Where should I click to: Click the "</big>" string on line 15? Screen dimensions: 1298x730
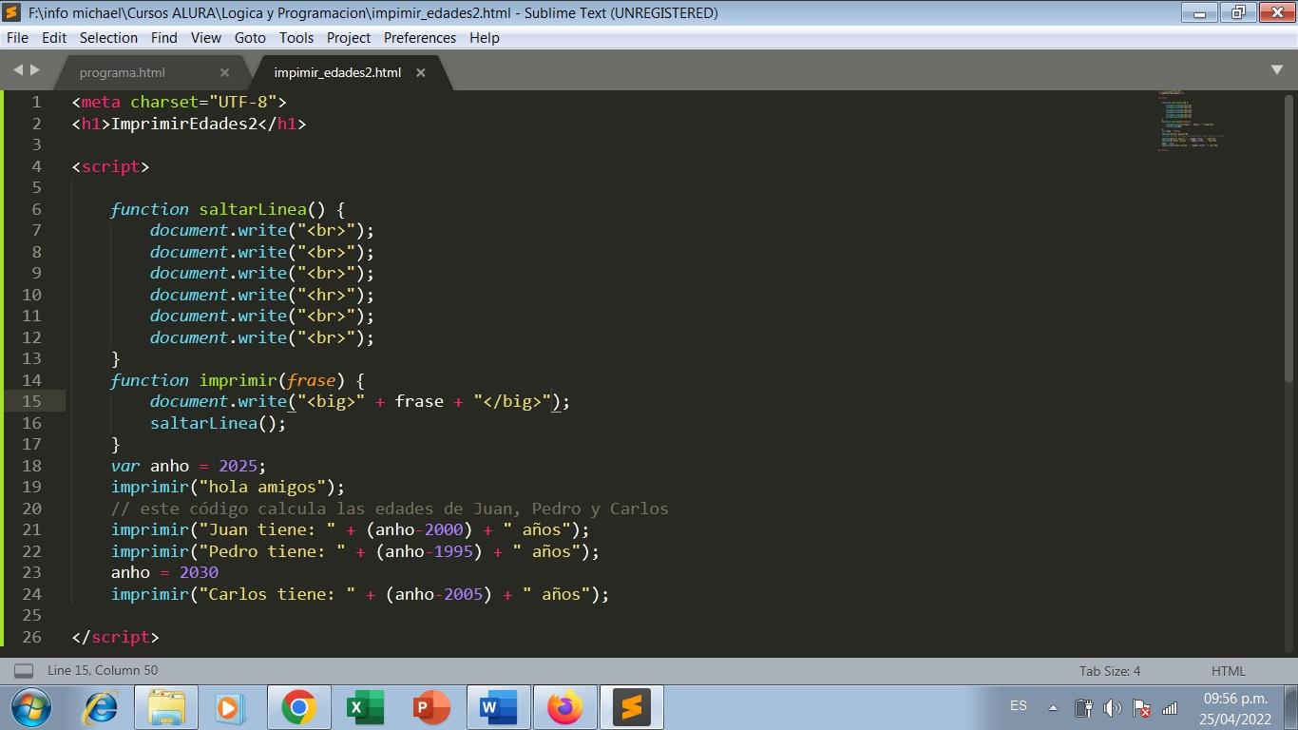coord(512,401)
